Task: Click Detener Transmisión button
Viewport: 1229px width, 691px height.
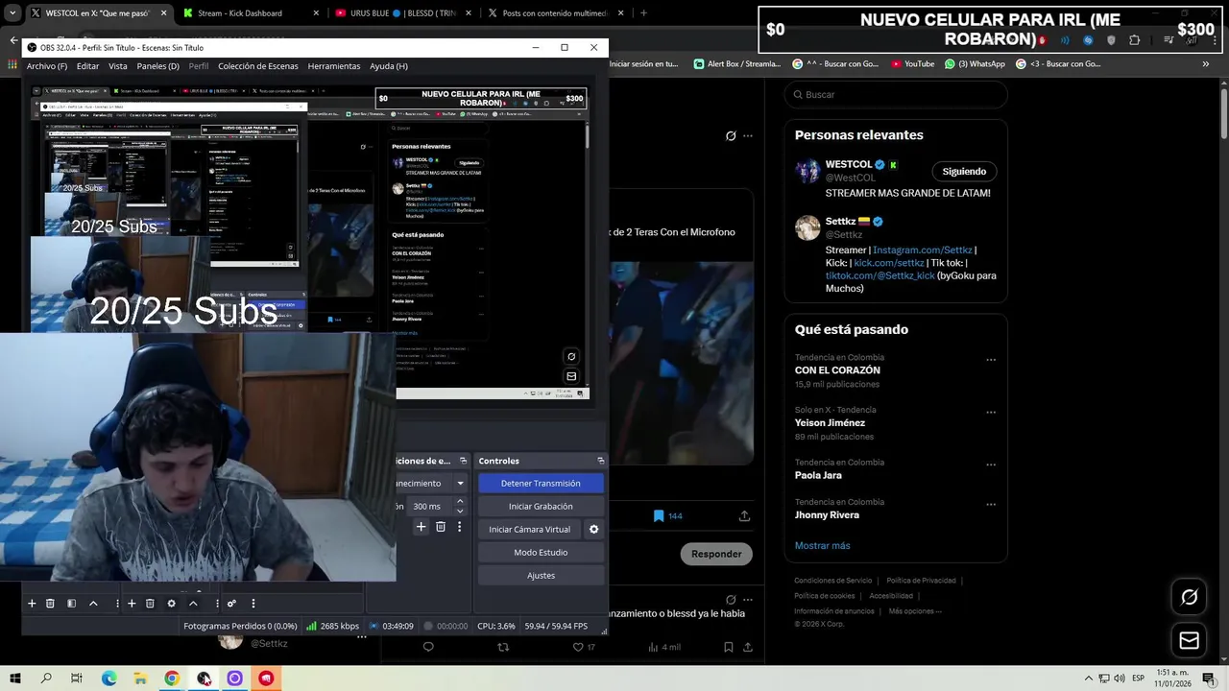Action: (541, 483)
